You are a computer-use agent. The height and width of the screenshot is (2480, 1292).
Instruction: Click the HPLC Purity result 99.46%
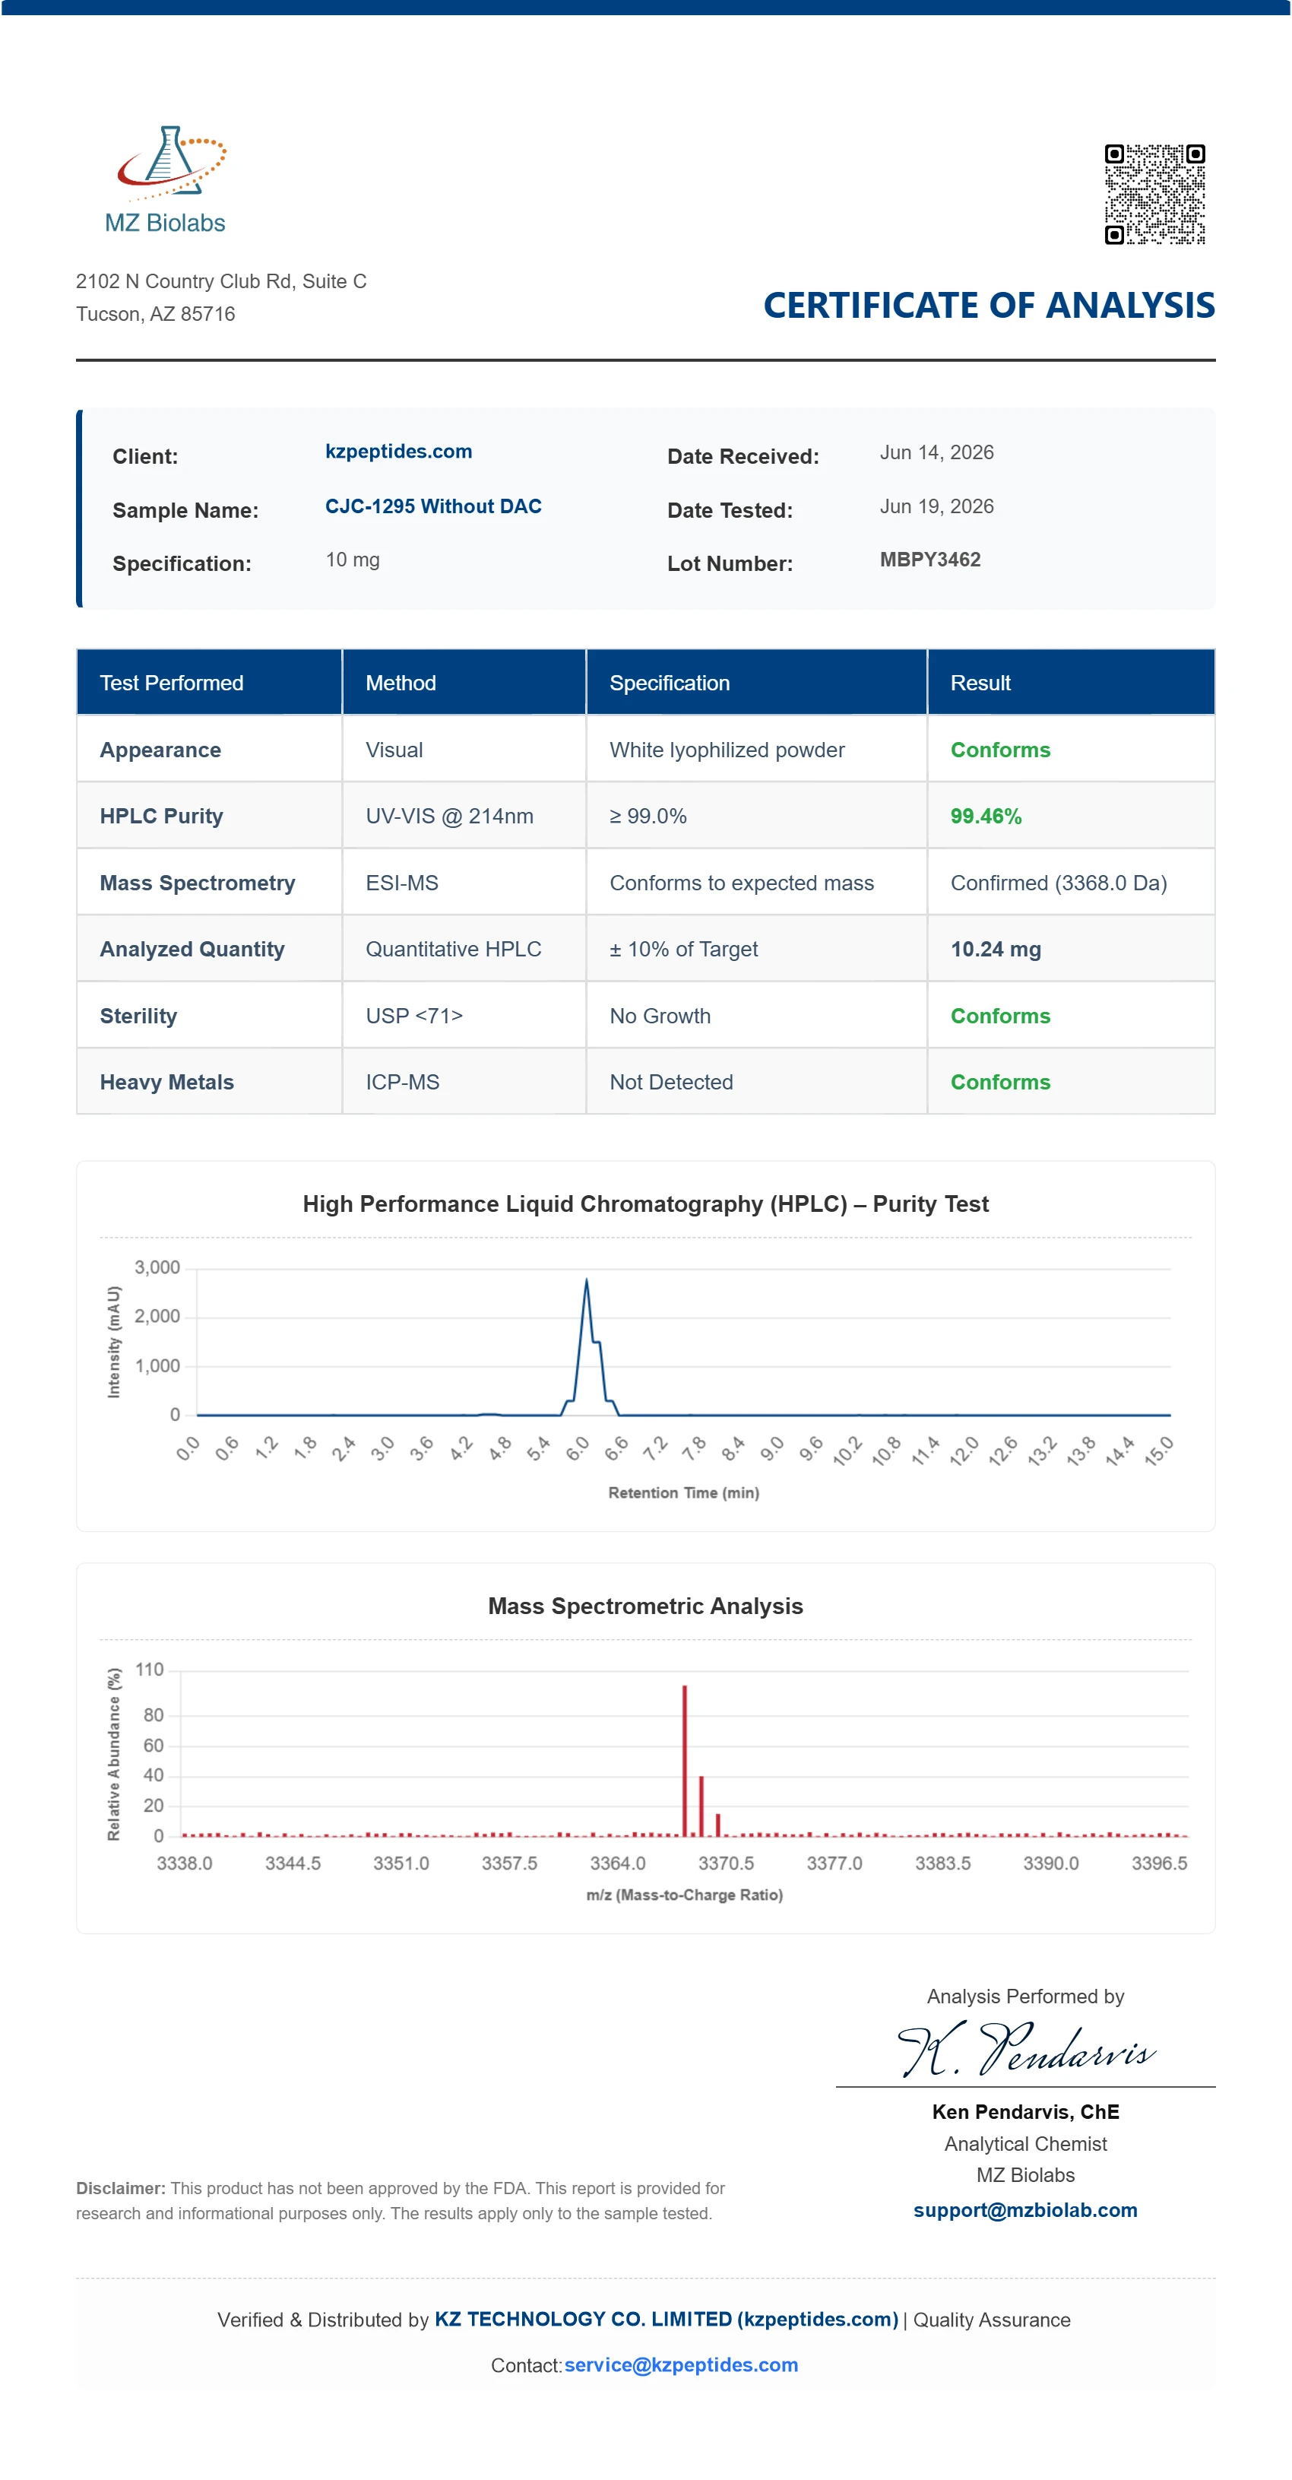(986, 817)
